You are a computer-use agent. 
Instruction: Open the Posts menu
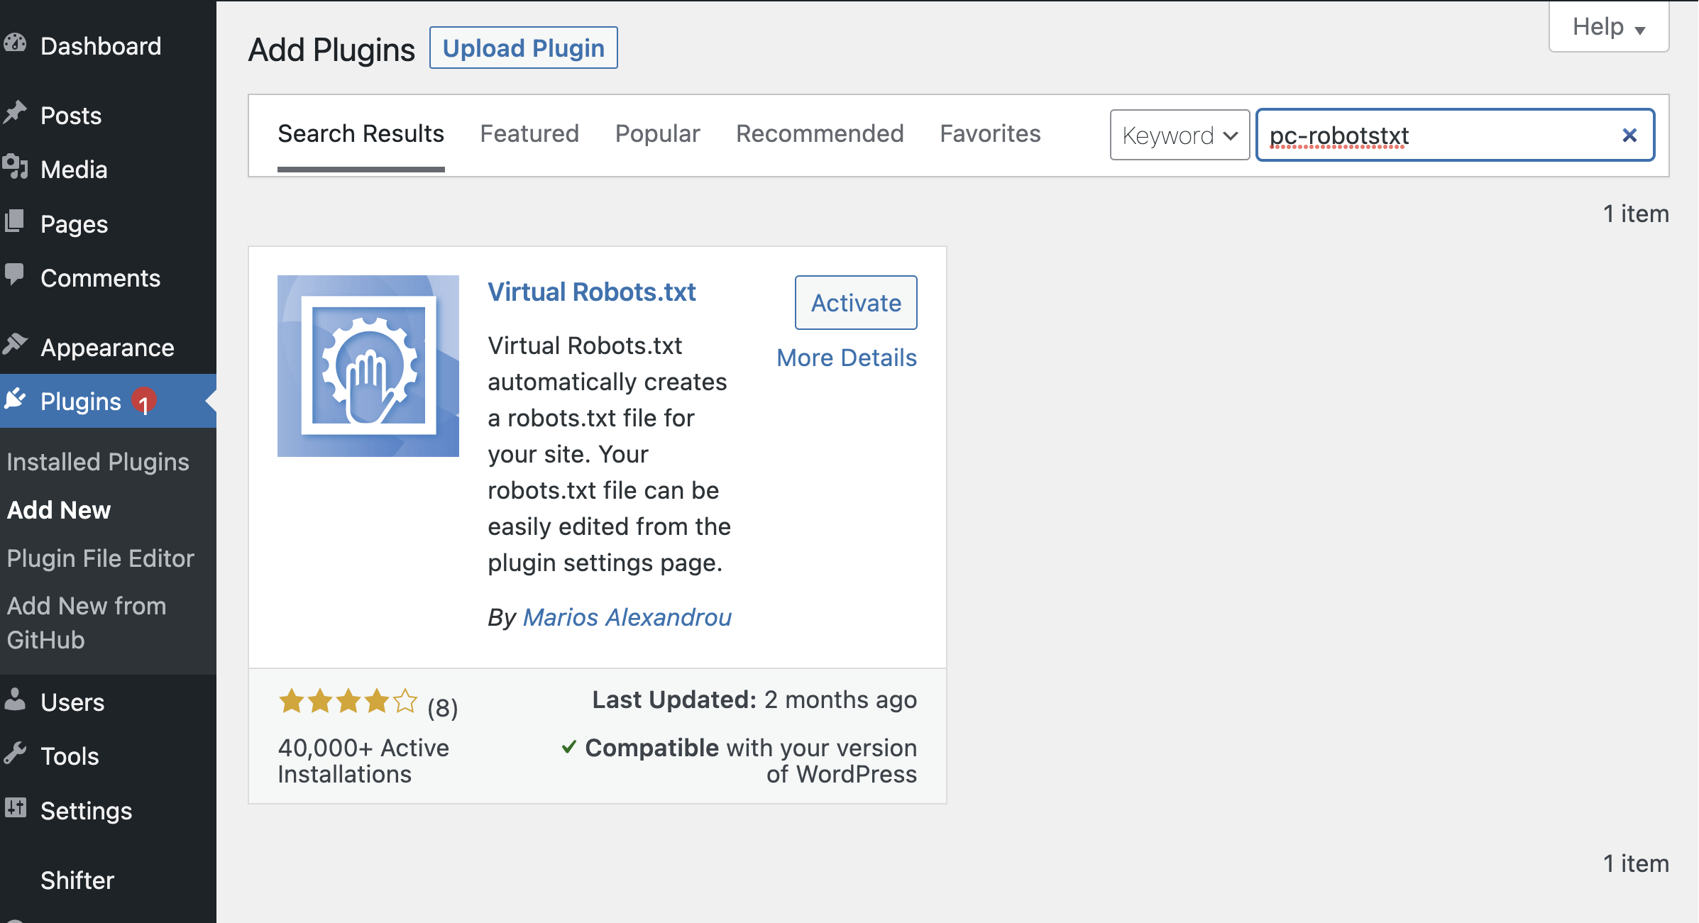[x=108, y=116]
